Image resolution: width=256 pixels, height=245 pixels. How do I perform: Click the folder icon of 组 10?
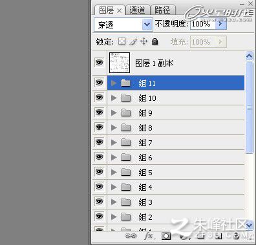point(126,98)
